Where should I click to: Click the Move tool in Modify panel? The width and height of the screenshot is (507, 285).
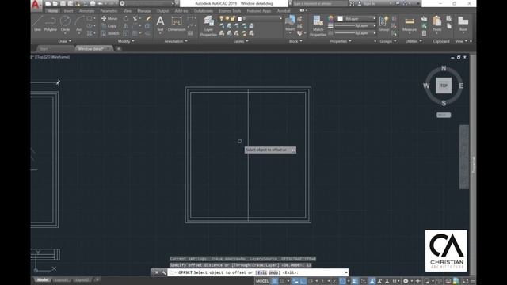click(109, 19)
